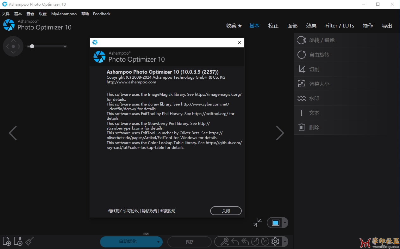Viewport: 400px width, 249px height.
Task: Open the 最终用户许可协议 link
Action: 123,211
